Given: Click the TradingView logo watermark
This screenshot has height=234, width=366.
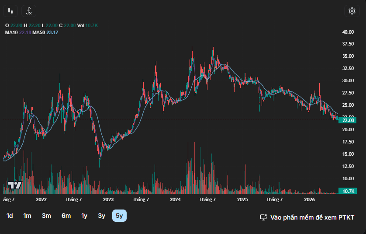Looking at the screenshot, I should click(x=15, y=185).
